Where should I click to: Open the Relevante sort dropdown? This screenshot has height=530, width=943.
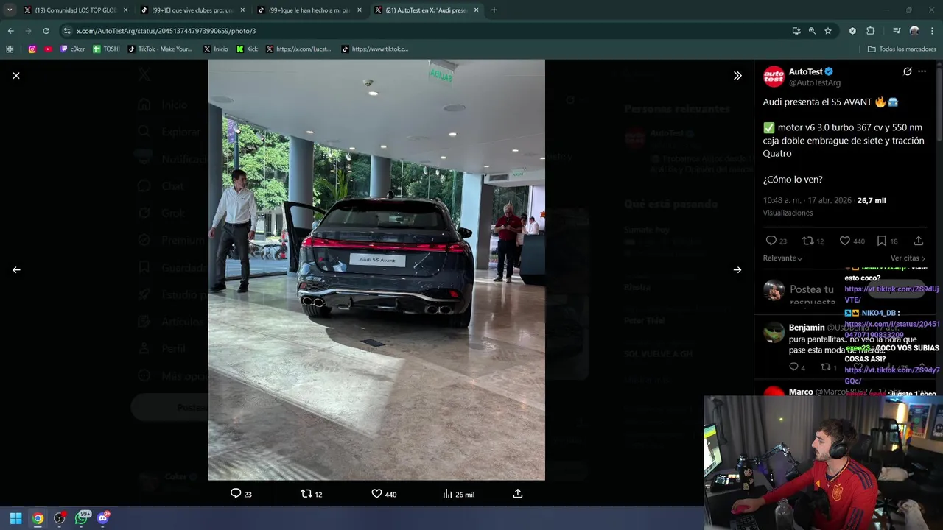[782, 258]
